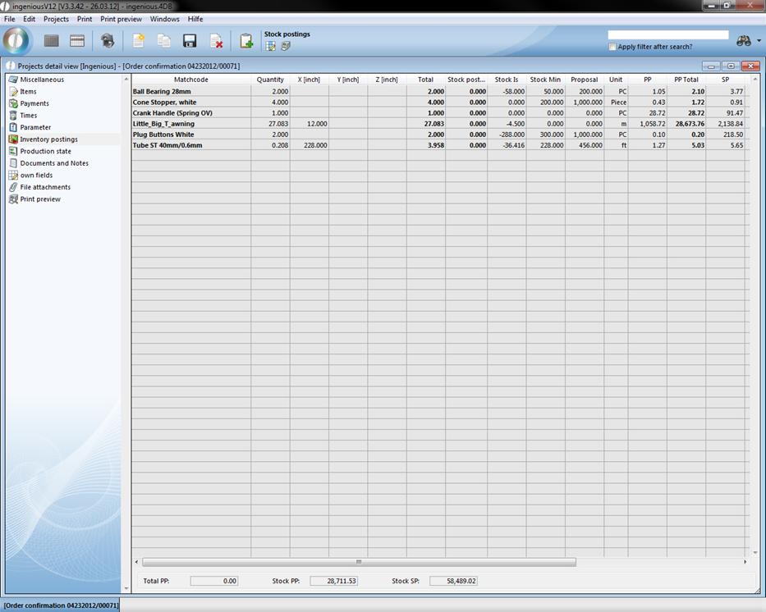766x612 pixels.
Task: Click the round ingenious logo button
Action: pyautogui.click(x=16, y=40)
